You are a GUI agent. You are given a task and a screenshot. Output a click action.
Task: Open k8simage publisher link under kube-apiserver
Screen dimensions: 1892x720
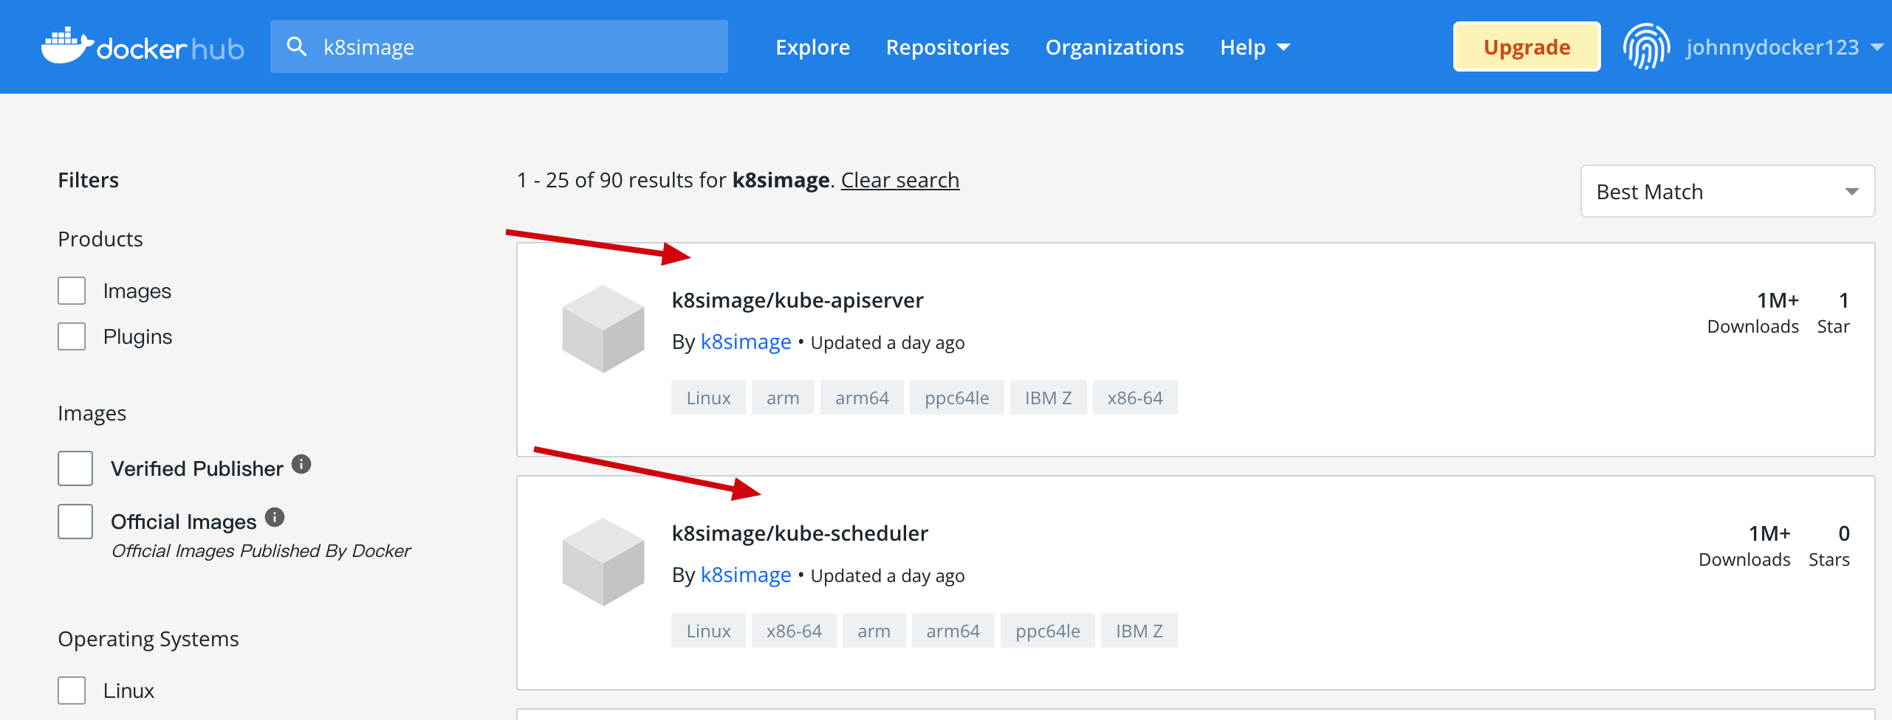click(x=746, y=342)
